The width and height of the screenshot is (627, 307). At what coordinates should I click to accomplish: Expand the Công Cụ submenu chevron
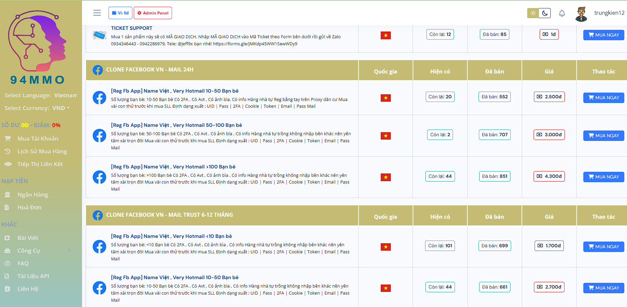pos(70,251)
